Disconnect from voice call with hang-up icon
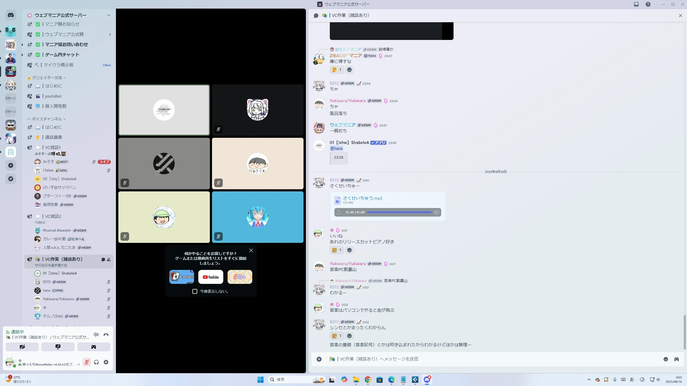 (x=106, y=335)
